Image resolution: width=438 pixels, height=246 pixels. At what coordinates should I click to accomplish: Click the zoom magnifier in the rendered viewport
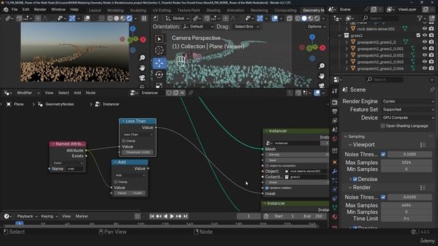click(142, 57)
